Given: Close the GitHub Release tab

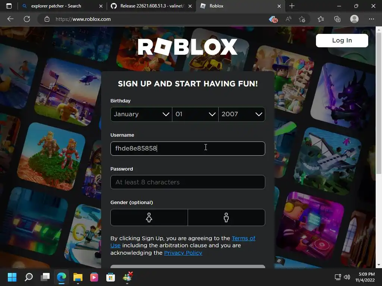Looking at the screenshot, I should pyautogui.click(x=190, y=6).
